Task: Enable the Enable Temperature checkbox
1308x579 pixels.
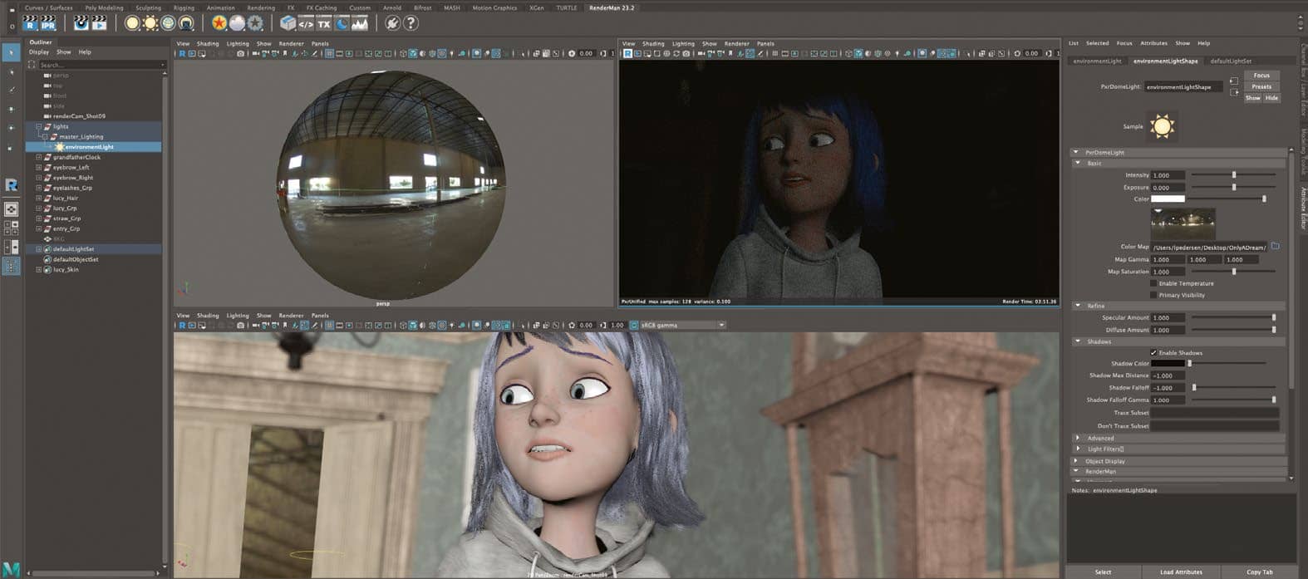Action: 1153,283
